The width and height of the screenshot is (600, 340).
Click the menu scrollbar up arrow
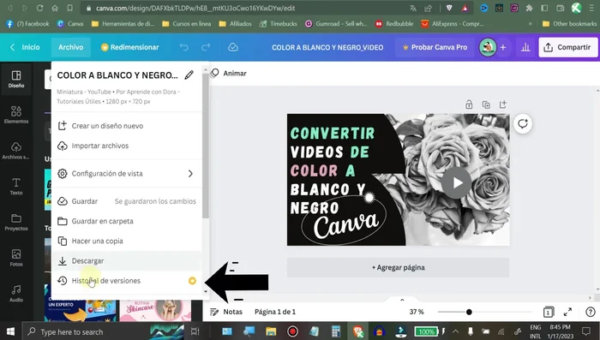206,69
